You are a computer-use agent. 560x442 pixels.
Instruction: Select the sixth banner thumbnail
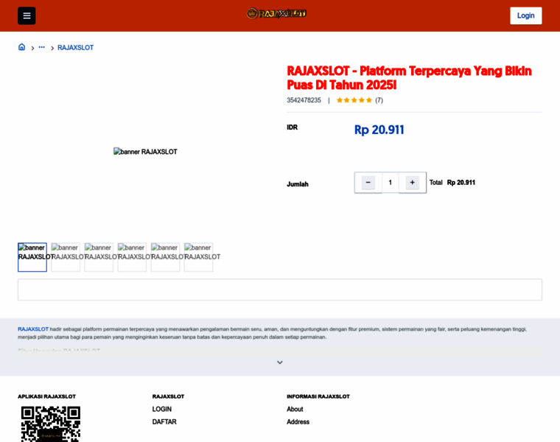tap(198, 257)
